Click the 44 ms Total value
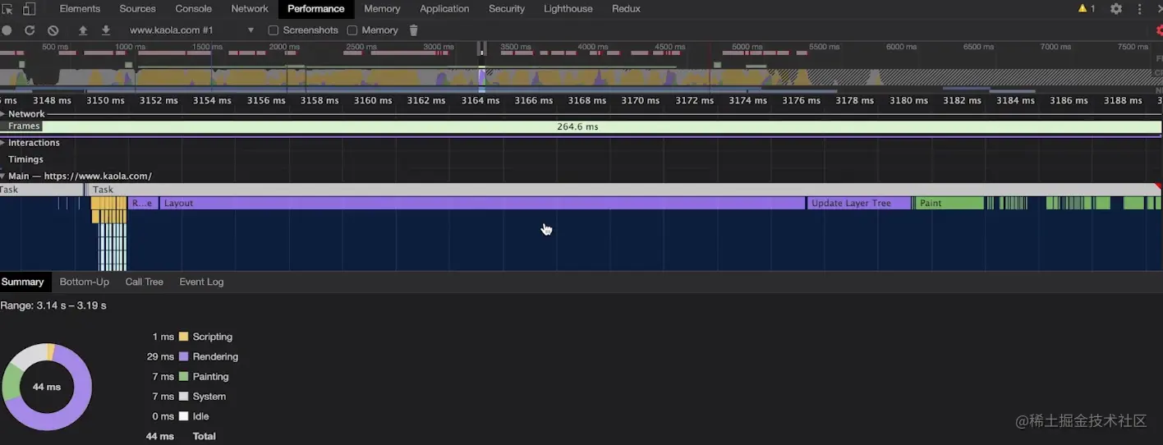The height and width of the screenshot is (445, 1163). (x=160, y=436)
